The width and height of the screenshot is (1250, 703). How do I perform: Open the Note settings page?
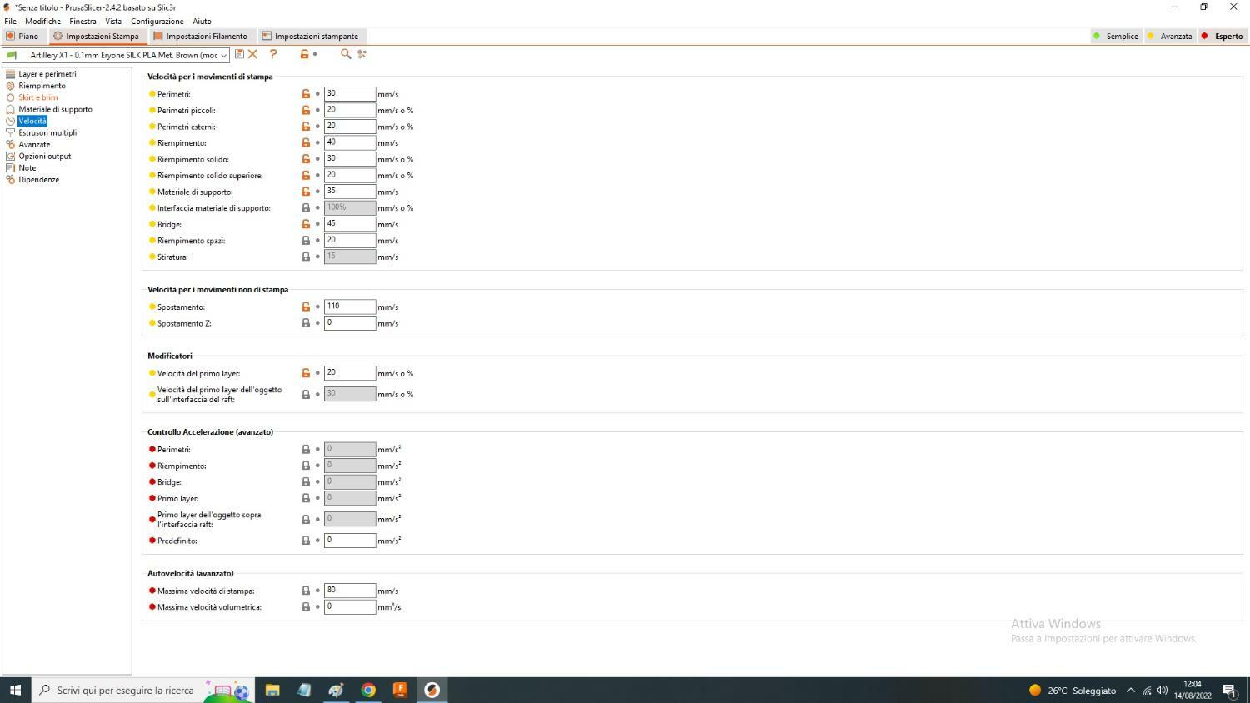click(27, 167)
